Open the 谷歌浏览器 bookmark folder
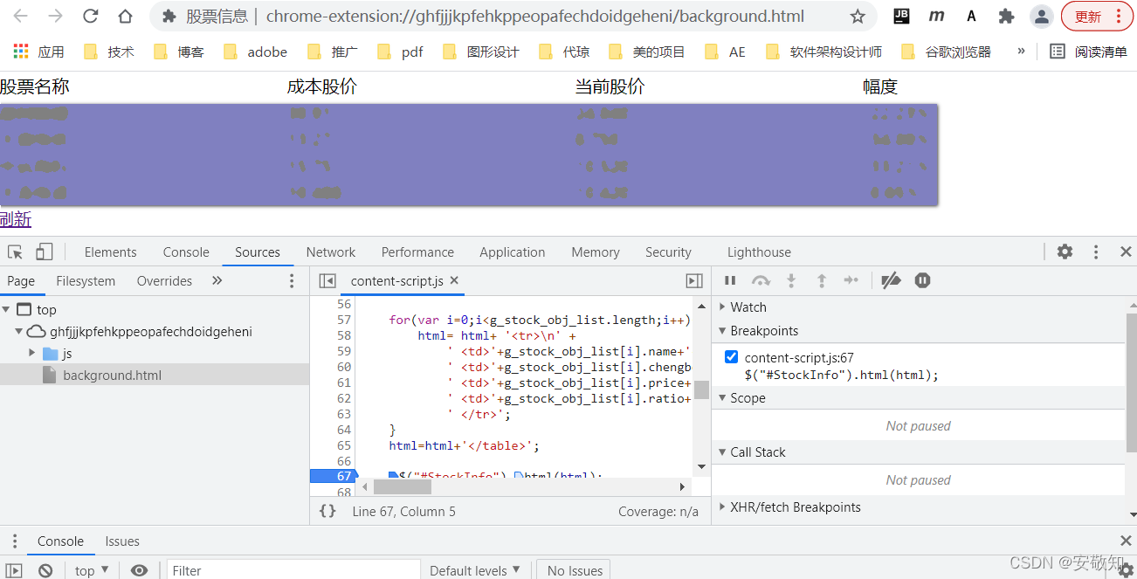Screen dimensions: 1137x579 pyautogui.click(x=946, y=52)
